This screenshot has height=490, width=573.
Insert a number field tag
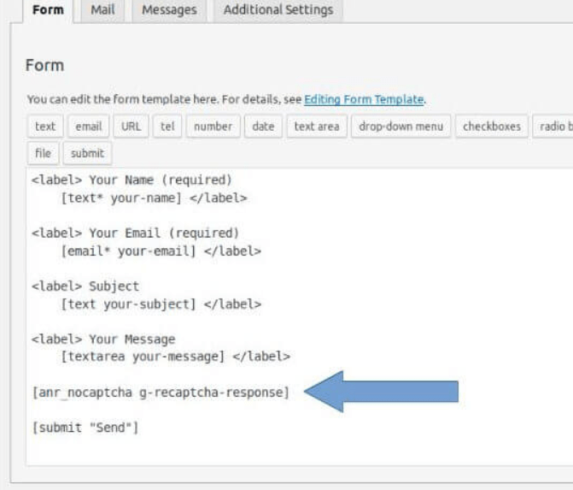click(213, 127)
